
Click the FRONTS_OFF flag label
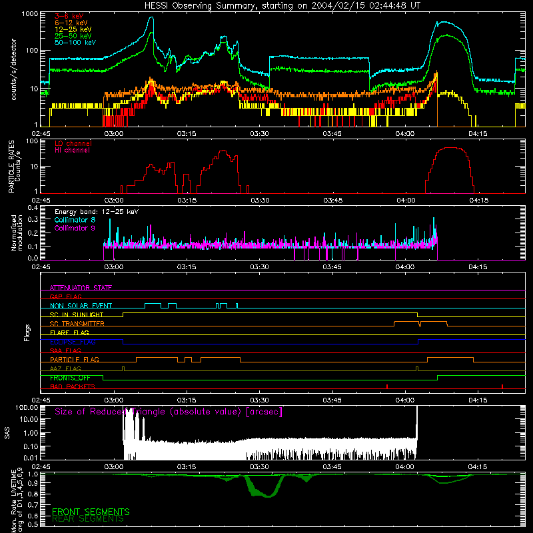click(x=70, y=378)
